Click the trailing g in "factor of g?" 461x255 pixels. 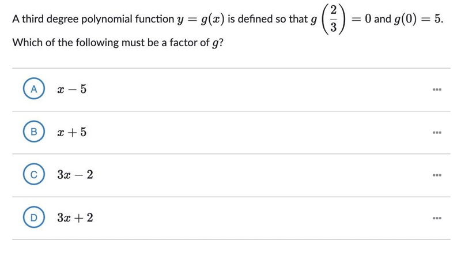tap(215, 43)
